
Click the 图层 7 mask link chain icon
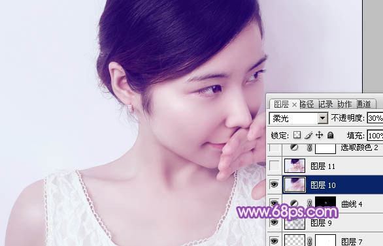(x=310, y=241)
